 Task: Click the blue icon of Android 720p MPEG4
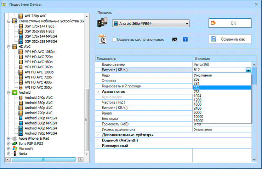21,133
